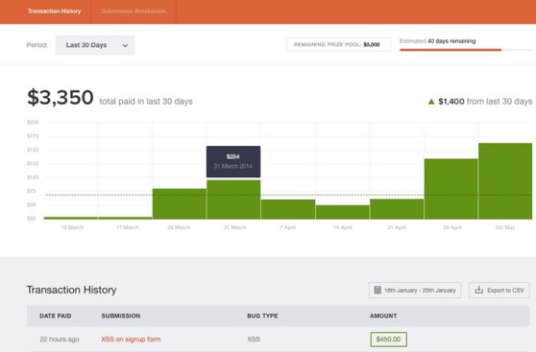
Task: Sort by Submission column header
Action: 121,317
